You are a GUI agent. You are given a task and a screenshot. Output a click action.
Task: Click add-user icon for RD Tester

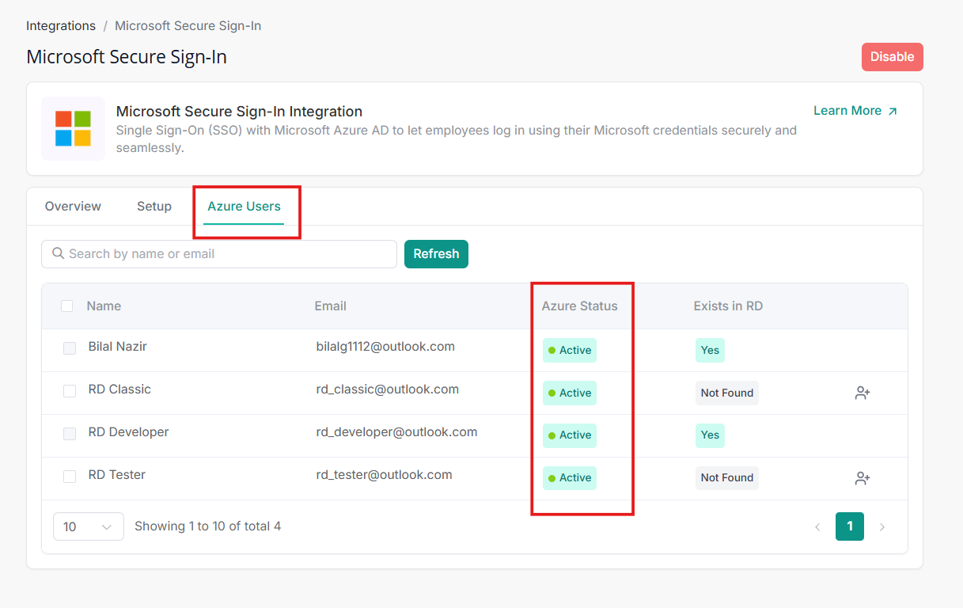863,478
